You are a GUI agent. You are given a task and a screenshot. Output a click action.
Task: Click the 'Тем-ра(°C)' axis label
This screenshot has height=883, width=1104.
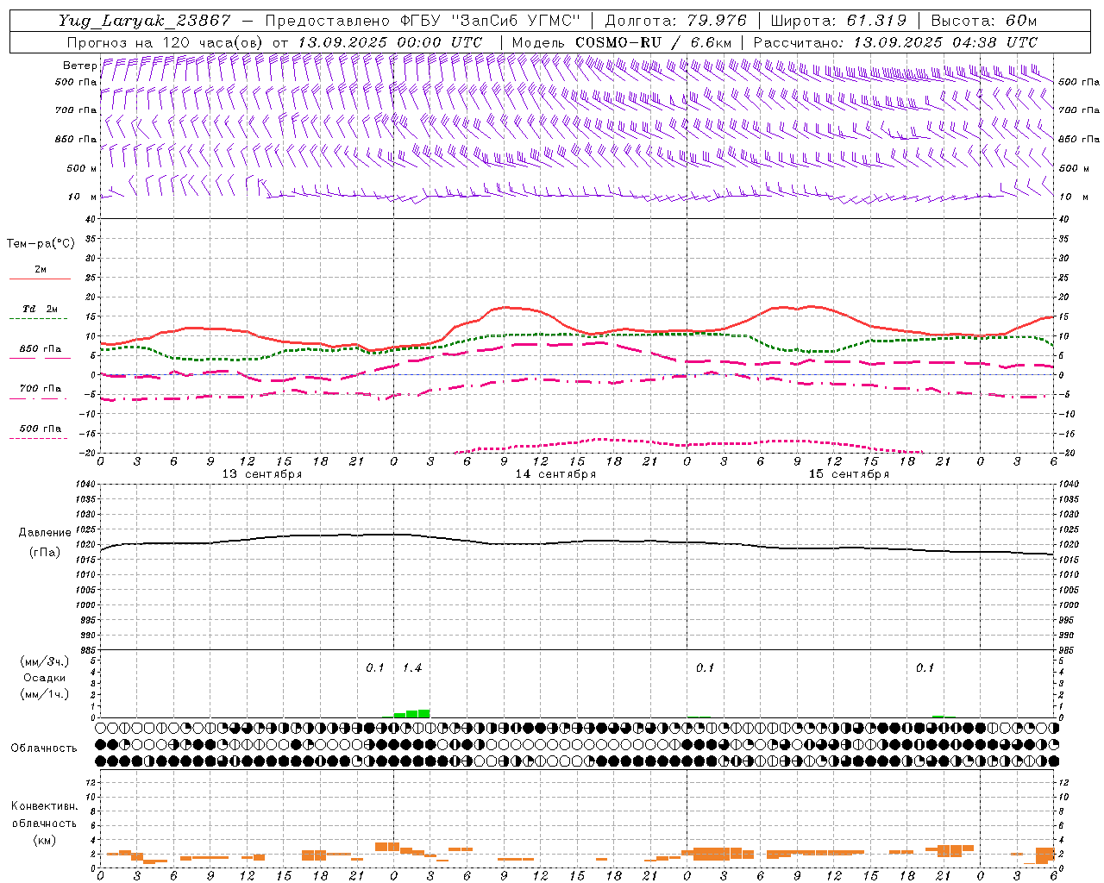(41, 244)
